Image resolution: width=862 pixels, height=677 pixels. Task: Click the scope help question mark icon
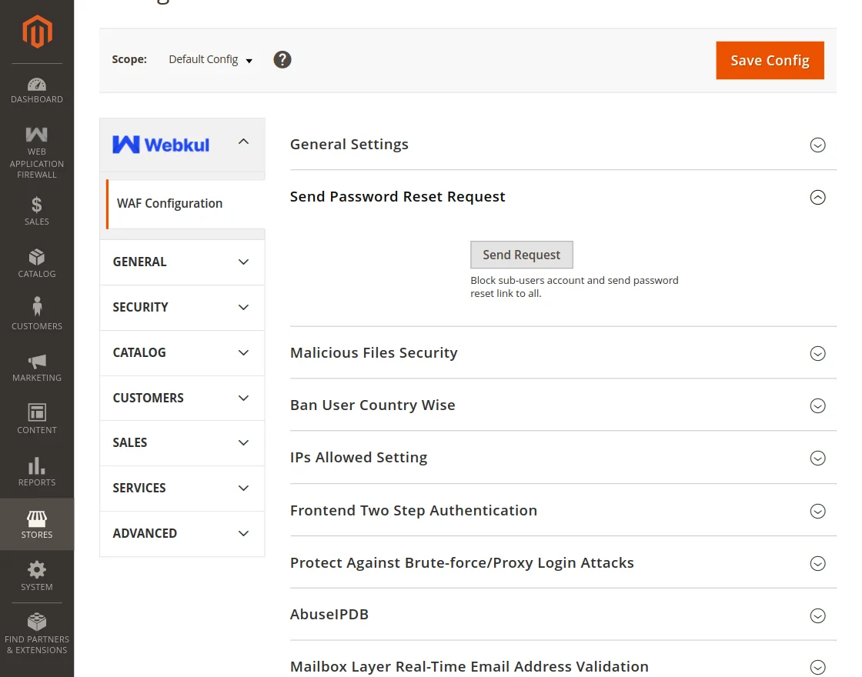click(x=282, y=59)
